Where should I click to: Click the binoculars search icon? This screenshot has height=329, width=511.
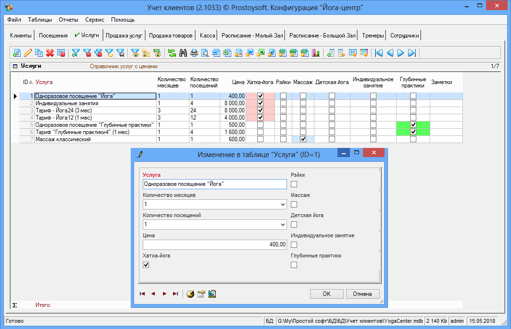[183, 53]
